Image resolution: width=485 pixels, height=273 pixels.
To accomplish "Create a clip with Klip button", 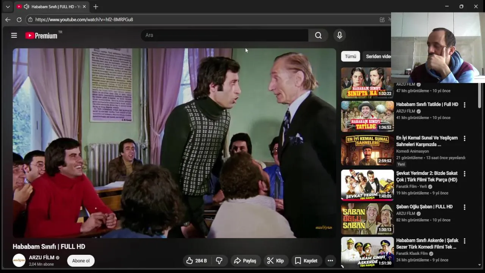I will [275, 260].
